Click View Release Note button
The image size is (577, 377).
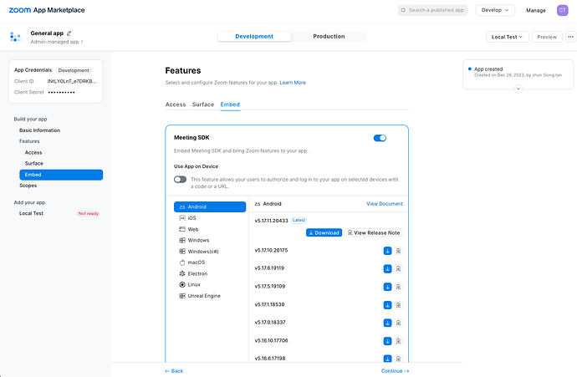[x=374, y=233]
